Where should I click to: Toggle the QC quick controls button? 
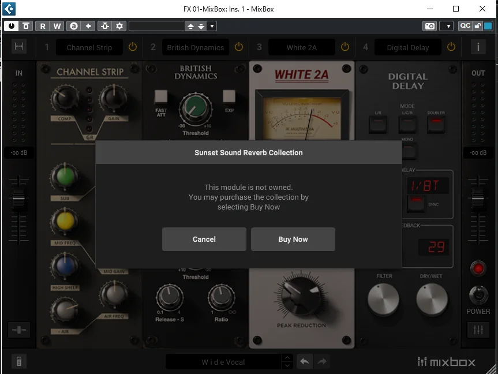[x=465, y=26]
